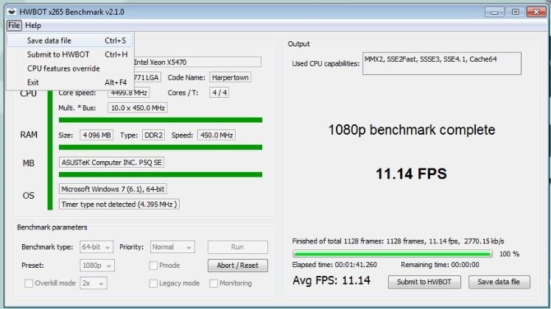Click the Timer type not detected field
This screenshot has width=551, height=309.
click(119, 205)
